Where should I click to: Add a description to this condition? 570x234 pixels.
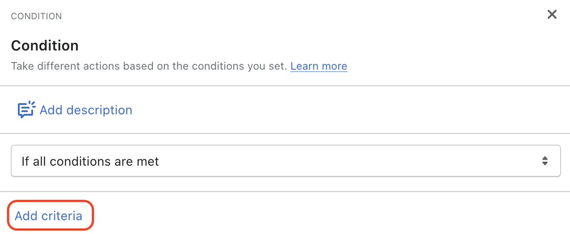click(86, 110)
